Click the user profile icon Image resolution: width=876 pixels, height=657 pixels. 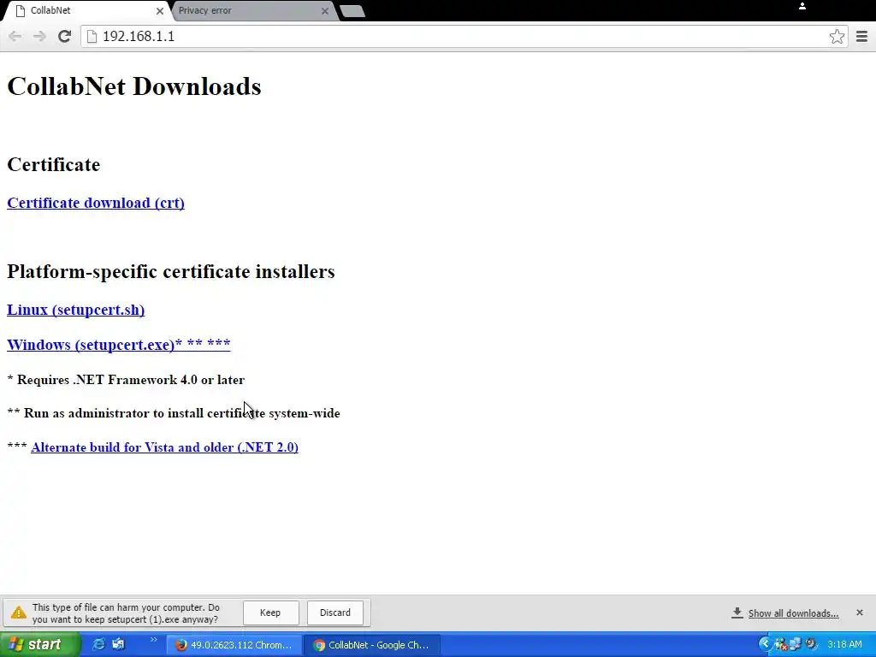[802, 6]
